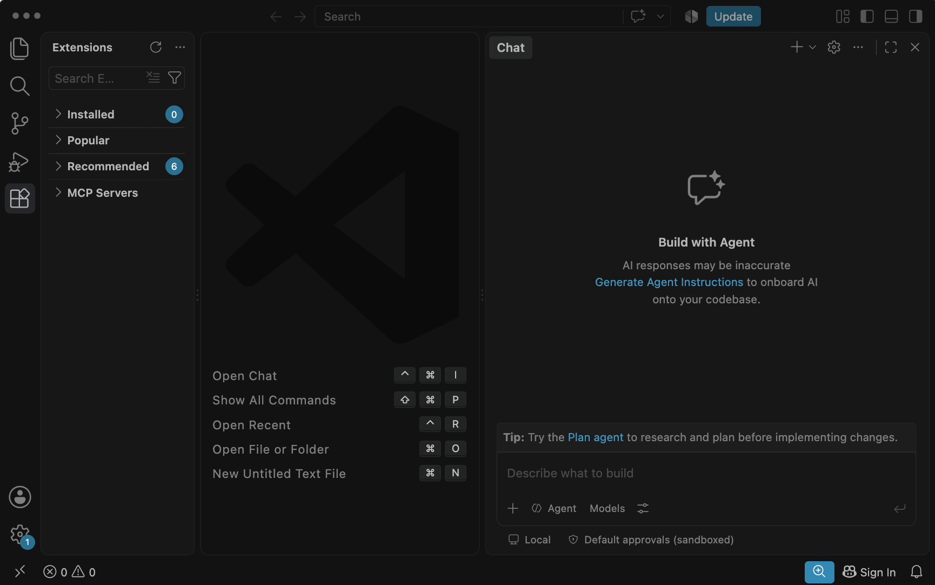The height and width of the screenshot is (585, 935).
Task: Click Show All Commands entry
Action: (x=274, y=400)
